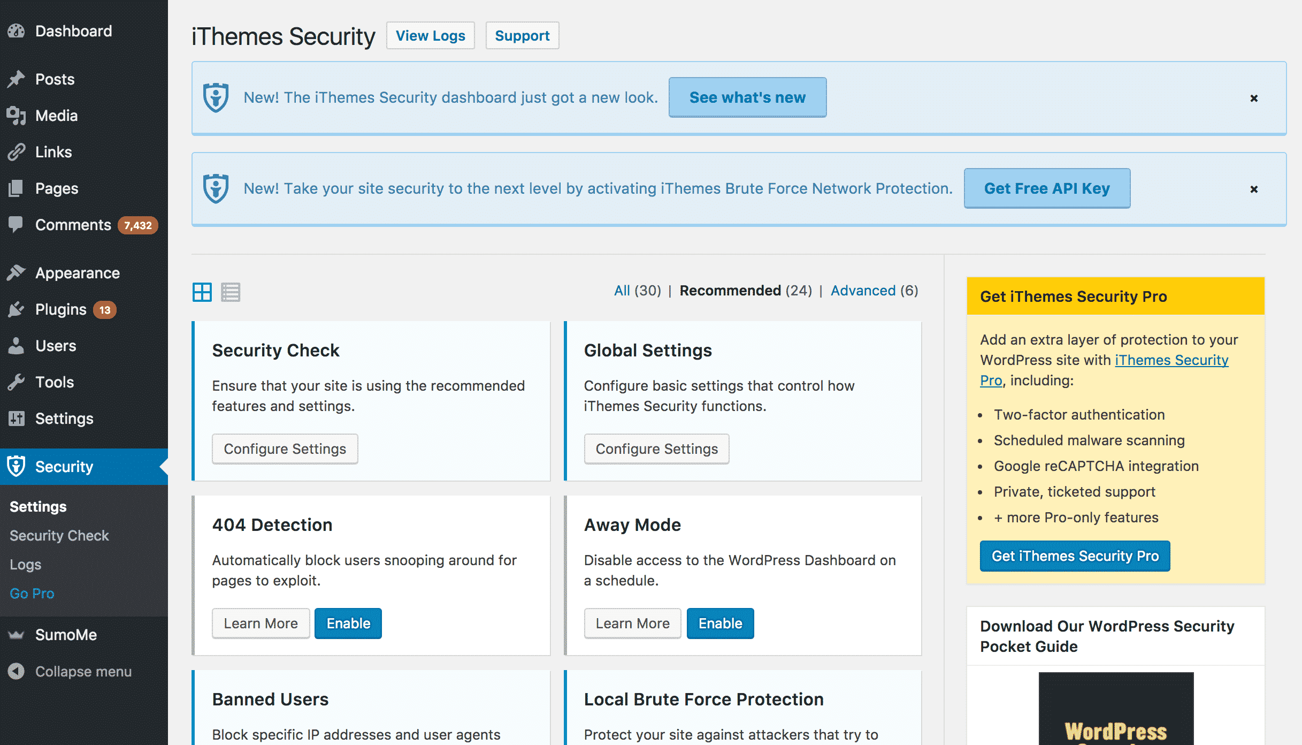Viewport: 1302px width, 745px height.
Task: Open Links menu item
Action: click(53, 152)
